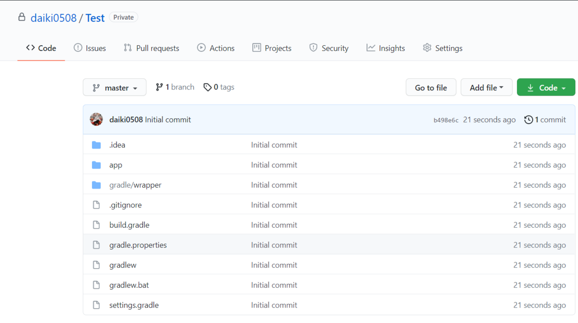Open the daiki0508 author link in commit bar
This screenshot has width=578, height=323.
point(126,119)
